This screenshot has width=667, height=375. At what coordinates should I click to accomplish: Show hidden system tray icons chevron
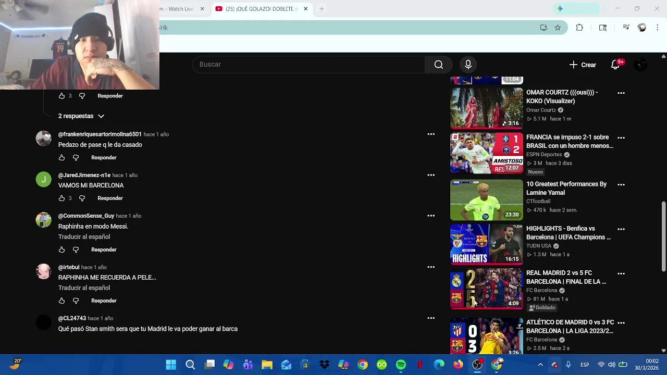point(540,365)
